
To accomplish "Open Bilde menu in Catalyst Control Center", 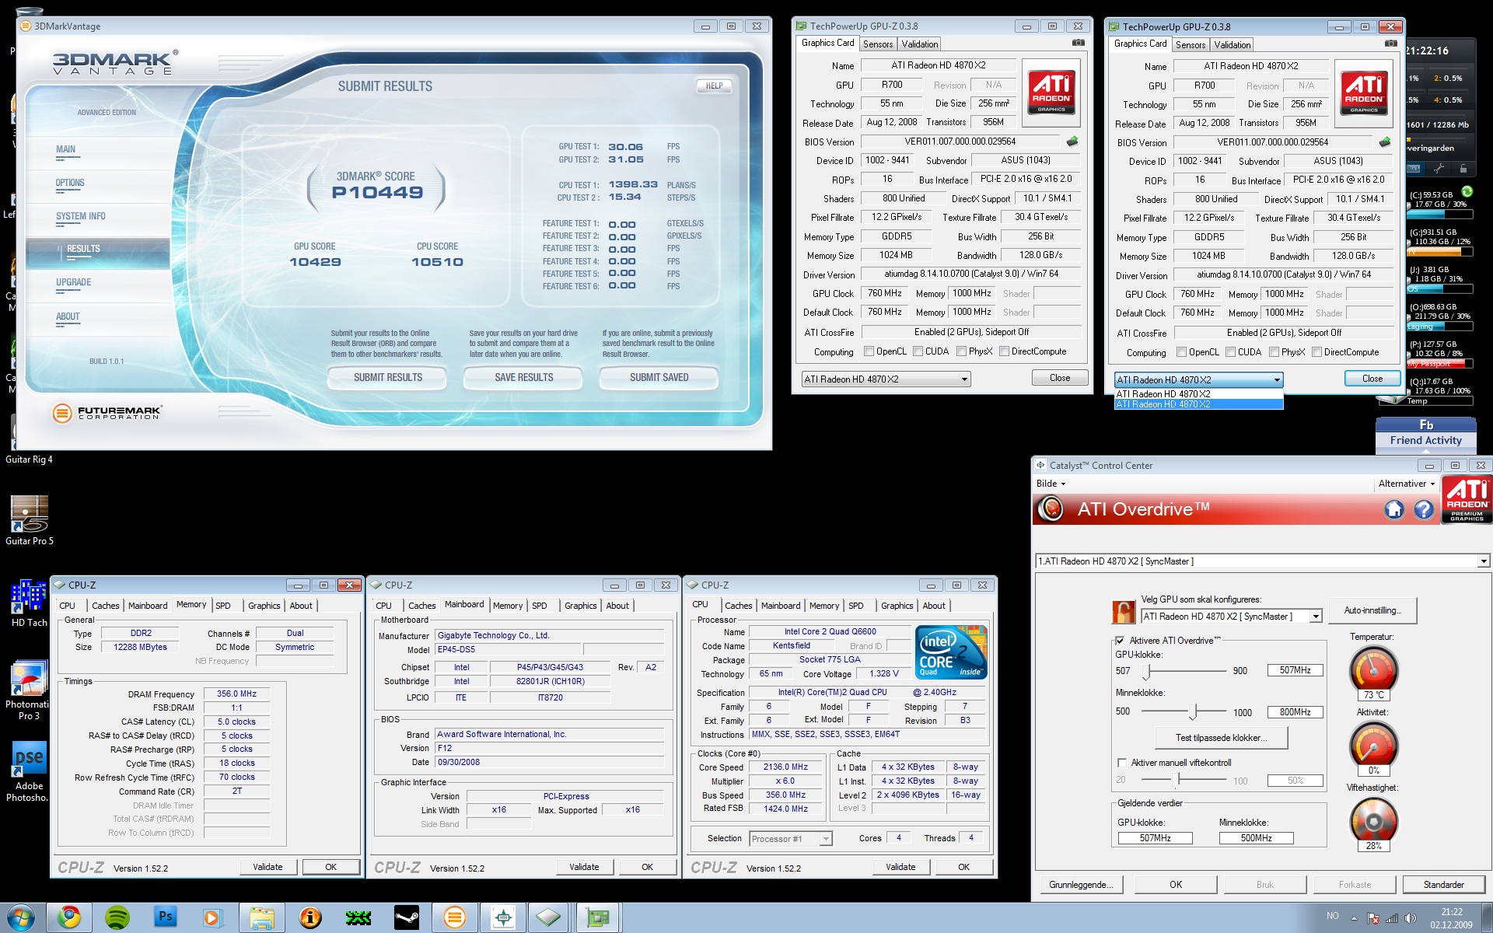I will coord(1051,484).
